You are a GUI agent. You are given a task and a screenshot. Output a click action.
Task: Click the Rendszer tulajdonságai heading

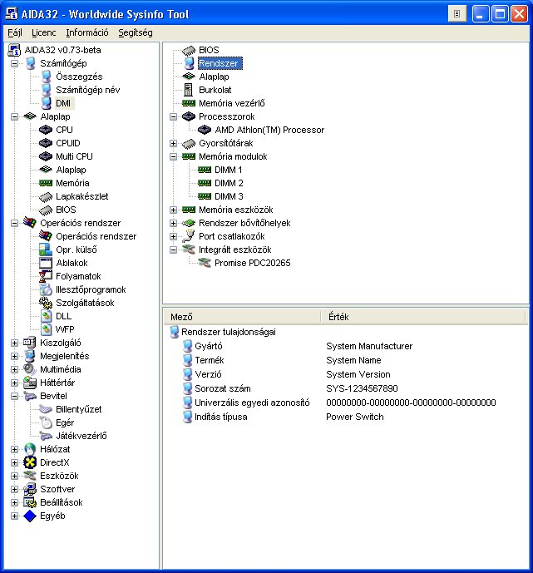pos(229,332)
